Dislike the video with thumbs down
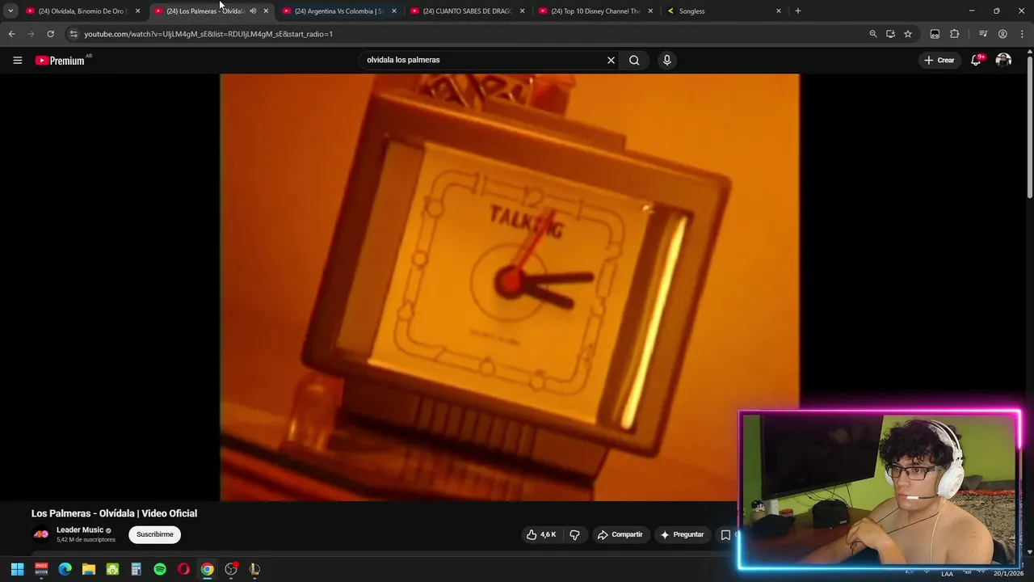The height and width of the screenshot is (582, 1034). (574, 534)
